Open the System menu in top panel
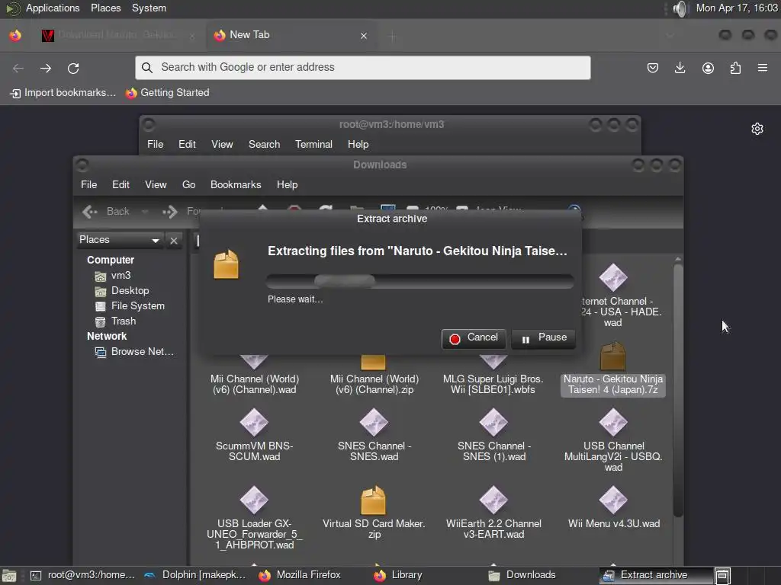Viewport: 781px width, 585px height. click(x=149, y=8)
